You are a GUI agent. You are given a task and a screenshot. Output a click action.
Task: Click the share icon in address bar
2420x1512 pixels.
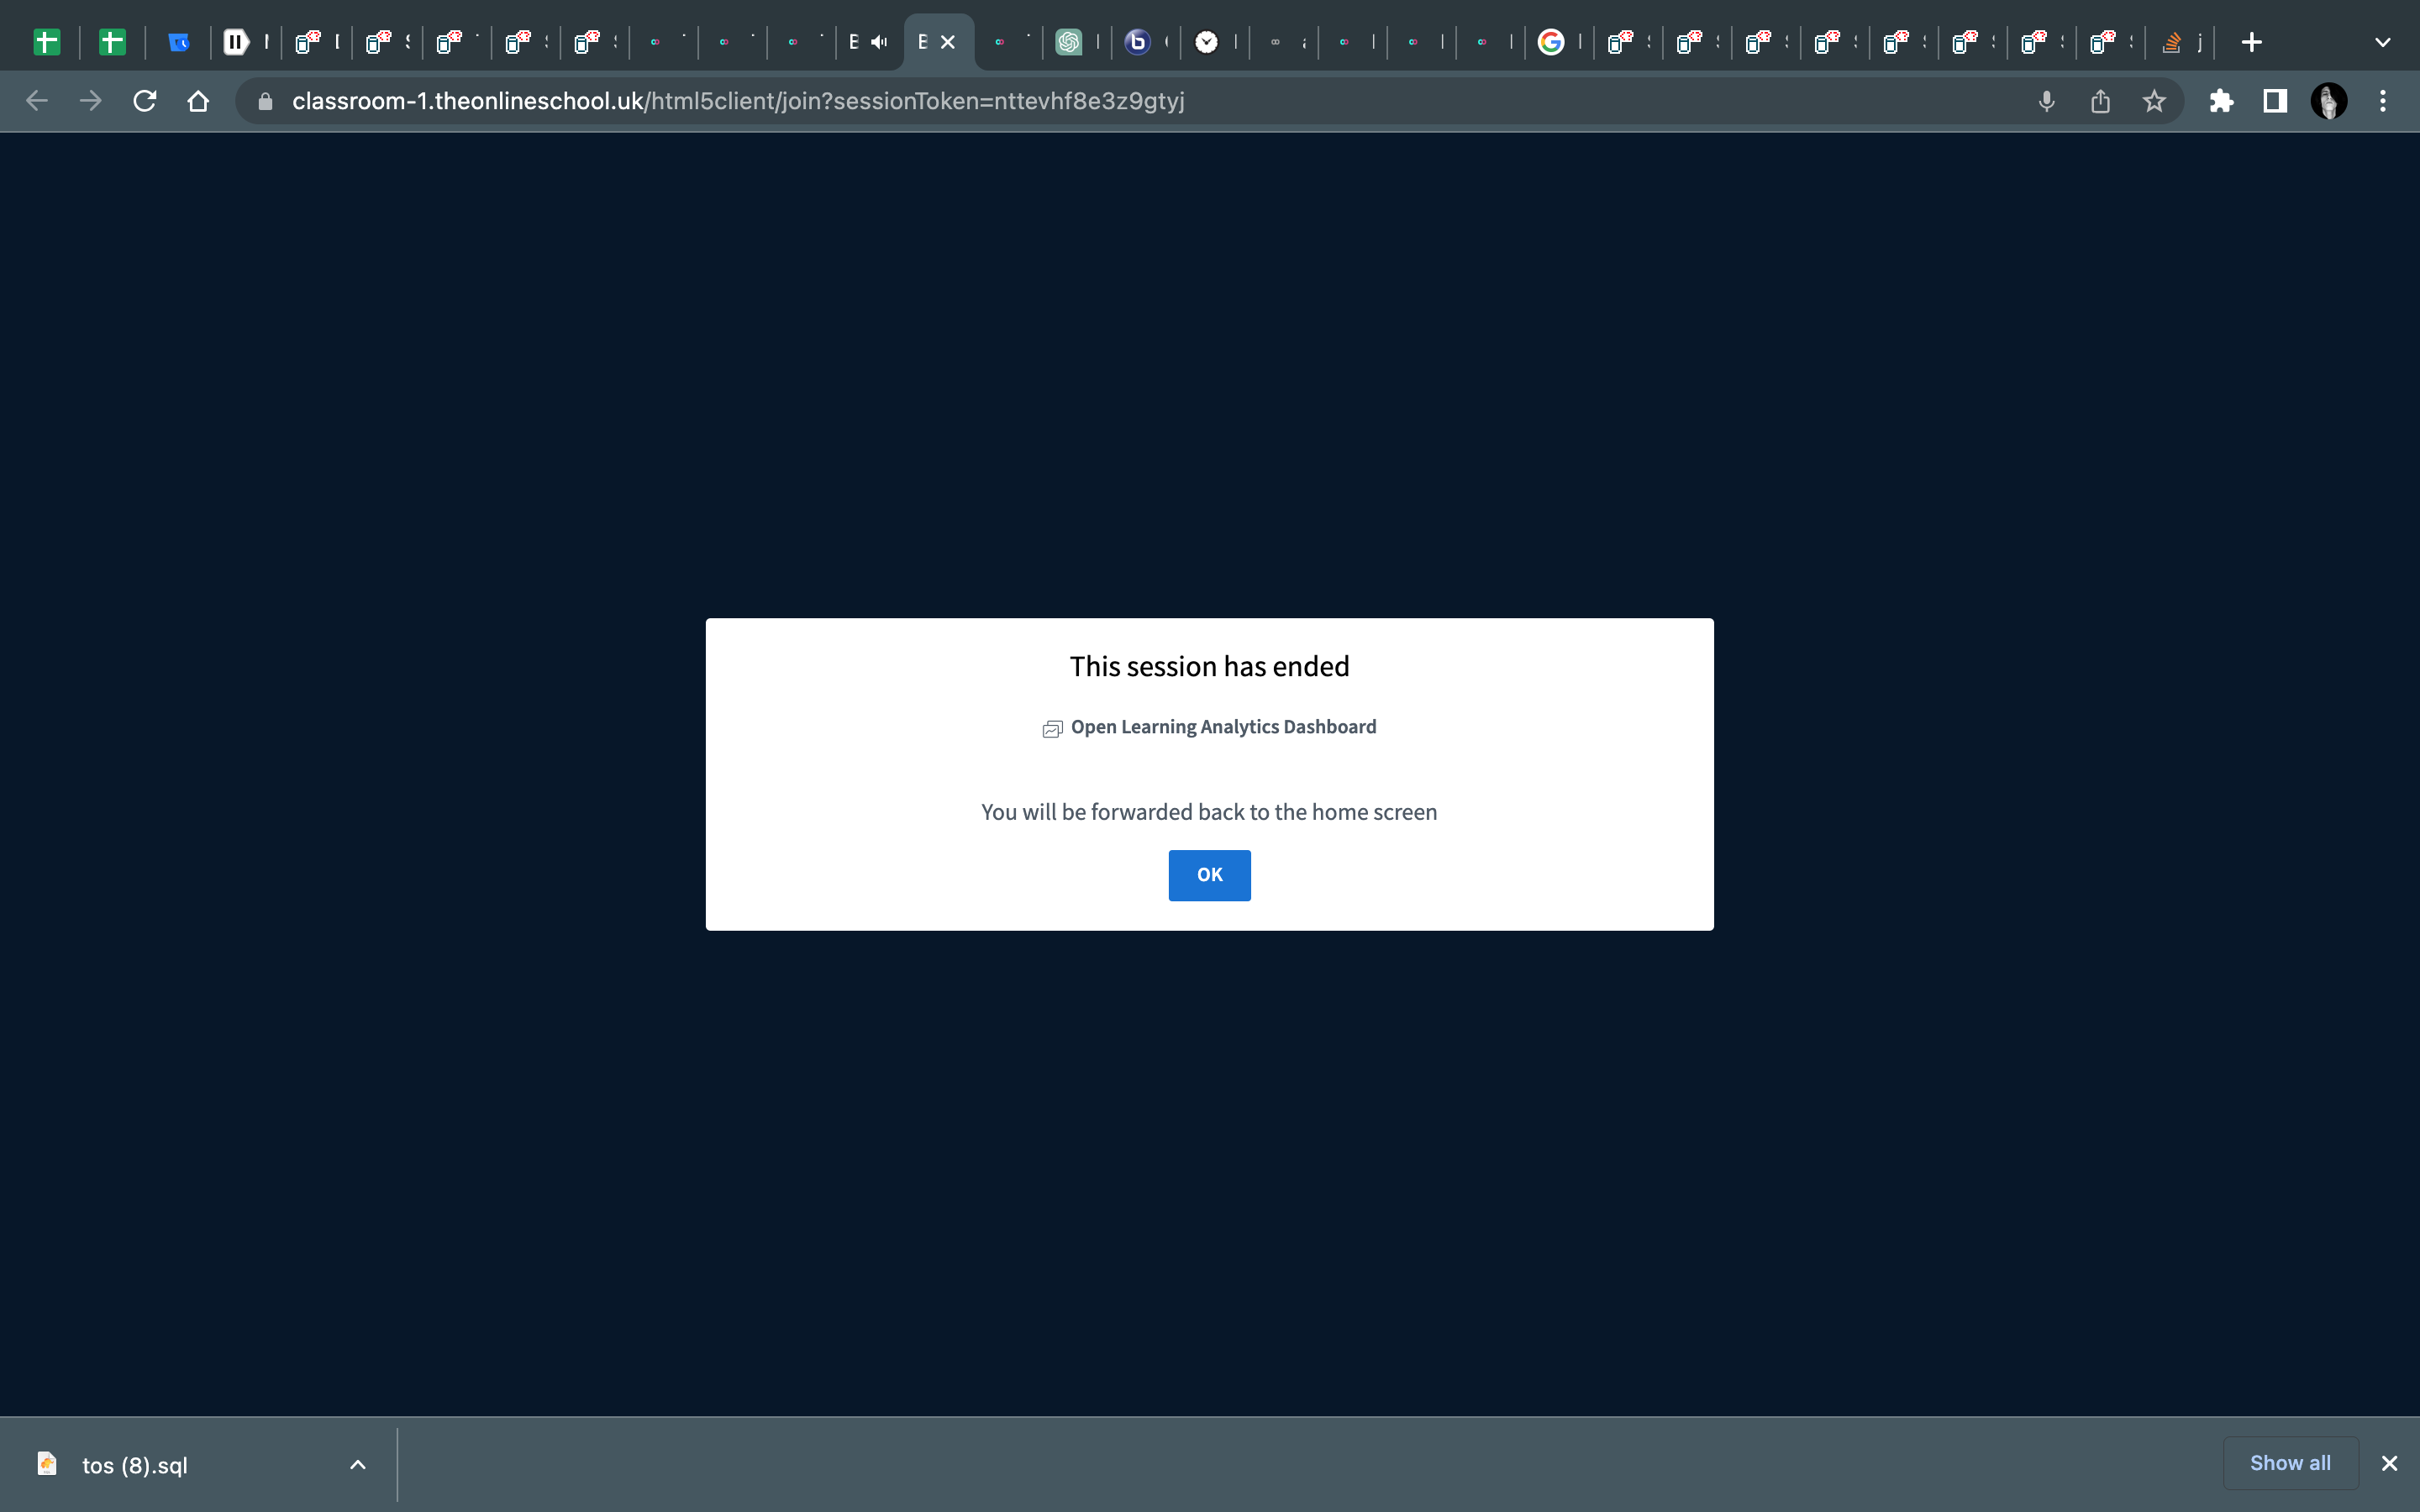click(2099, 101)
